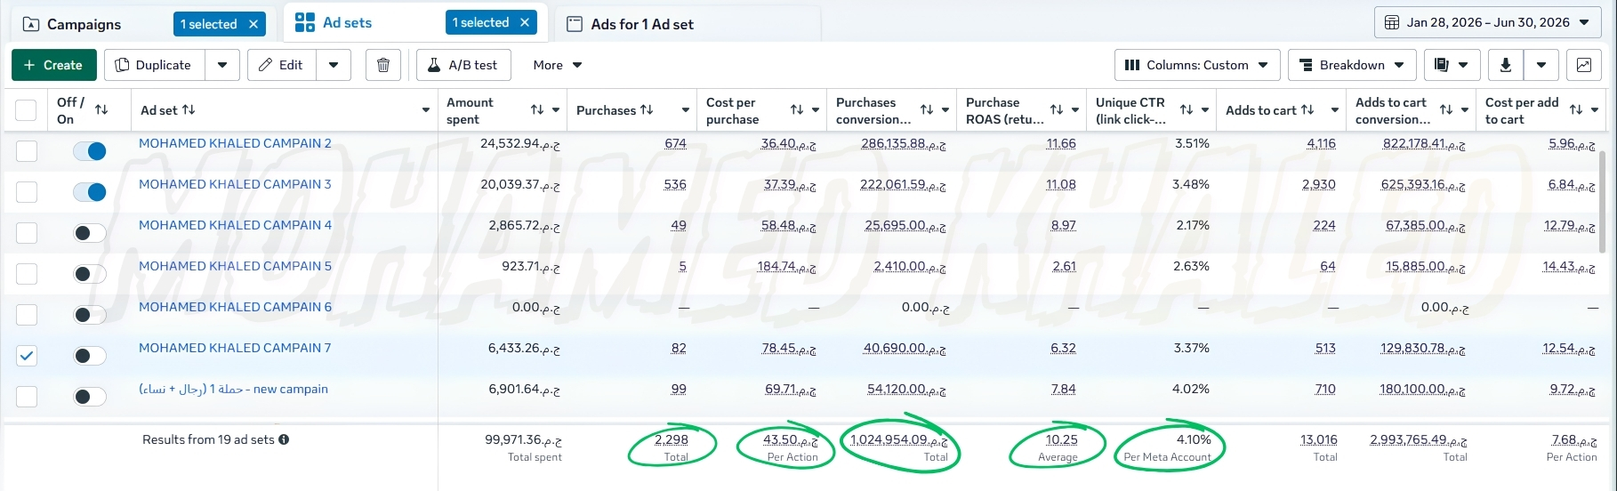The height and width of the screenshot is (491, 1617).
Task: Select checkbox for CAMPAIN 5 row
Action: coord(27,274)
